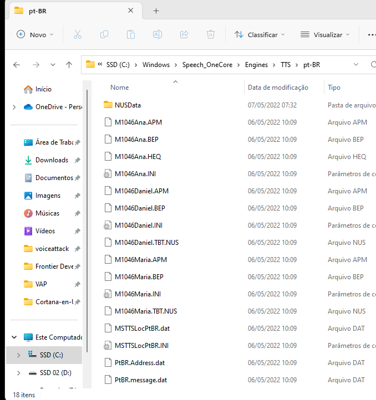Close the pt-BR tab
Screen dimensions: 376x400
pyautogui.click(x=130, y=11)
